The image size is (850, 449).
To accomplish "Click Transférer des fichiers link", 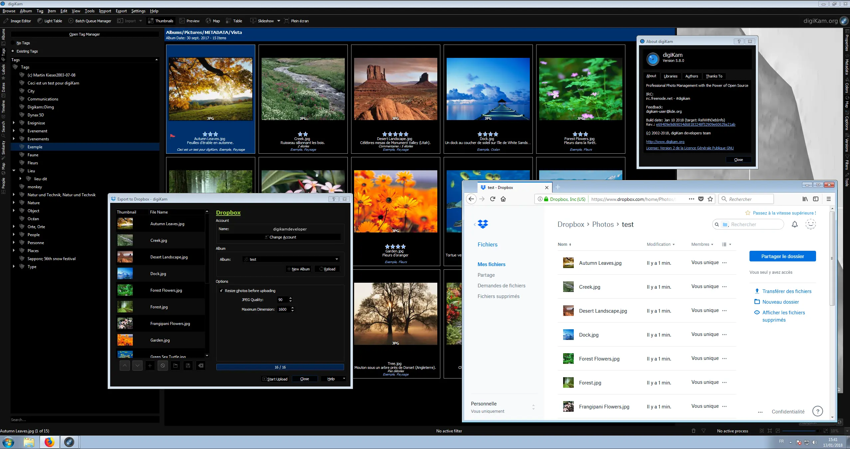I will click(x=787, y=291).
